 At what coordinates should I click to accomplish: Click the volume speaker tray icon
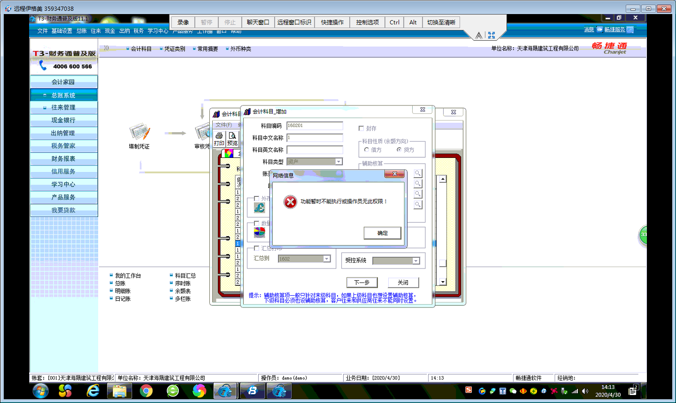[x=585, y=391]
